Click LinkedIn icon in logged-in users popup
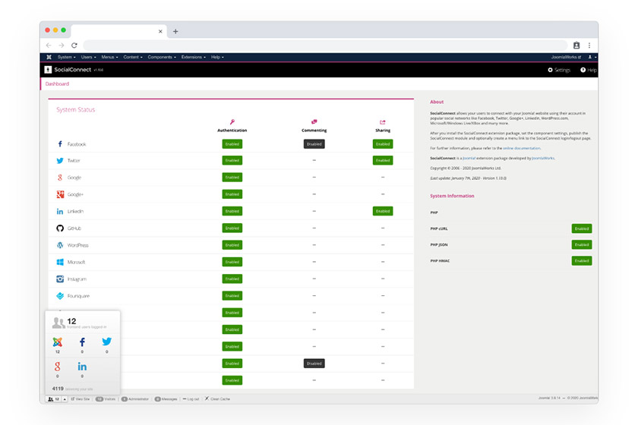This screenshot has height=425, width=638. 82,367
